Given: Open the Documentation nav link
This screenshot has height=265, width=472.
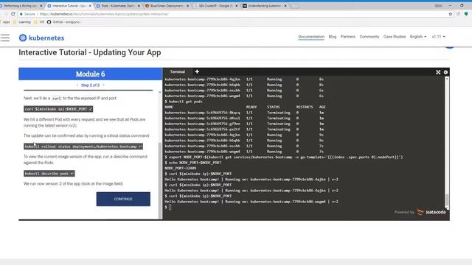Looking at the screenshot, I should 311,37.
